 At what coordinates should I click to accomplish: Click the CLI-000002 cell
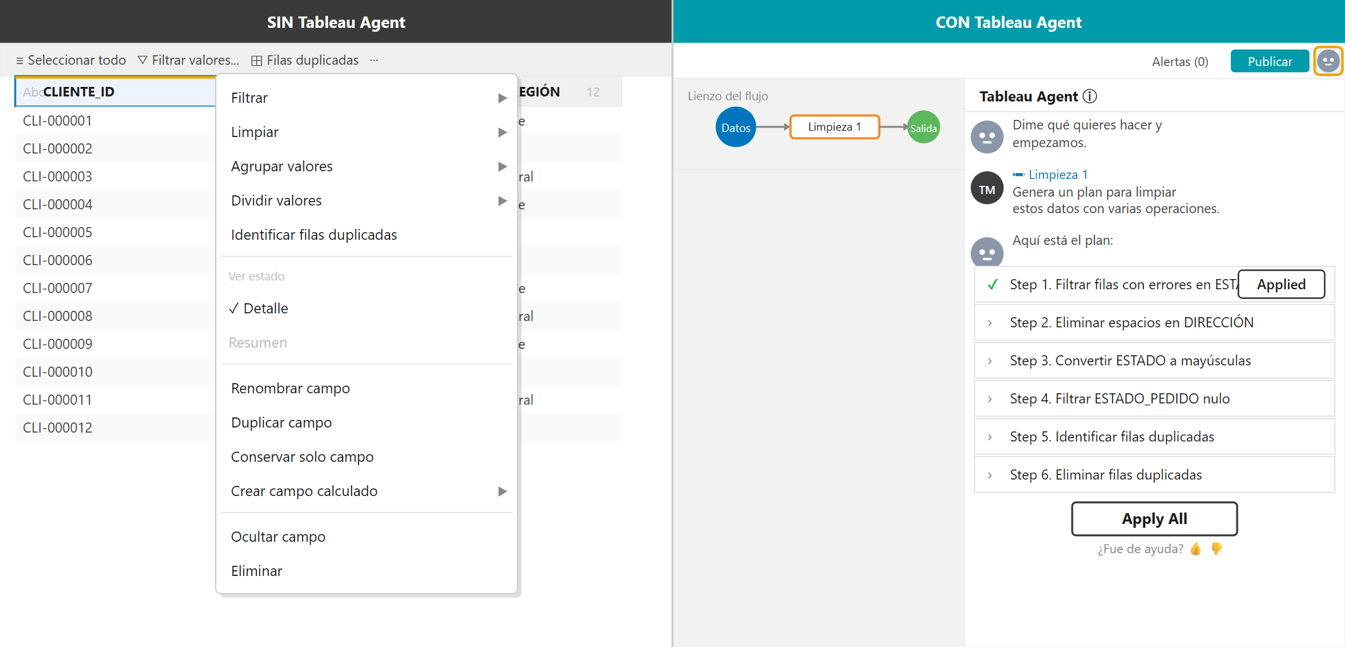point(115,148)
